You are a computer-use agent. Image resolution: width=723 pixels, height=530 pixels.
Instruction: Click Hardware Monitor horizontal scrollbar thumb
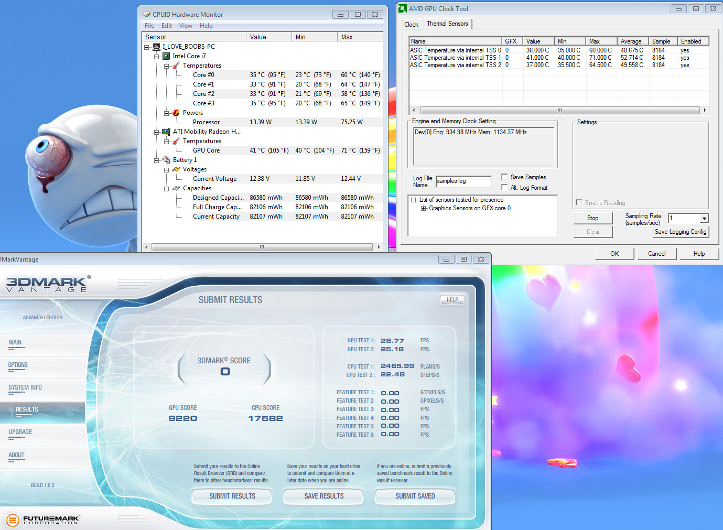pyautogui.click(x=262, y=247)
